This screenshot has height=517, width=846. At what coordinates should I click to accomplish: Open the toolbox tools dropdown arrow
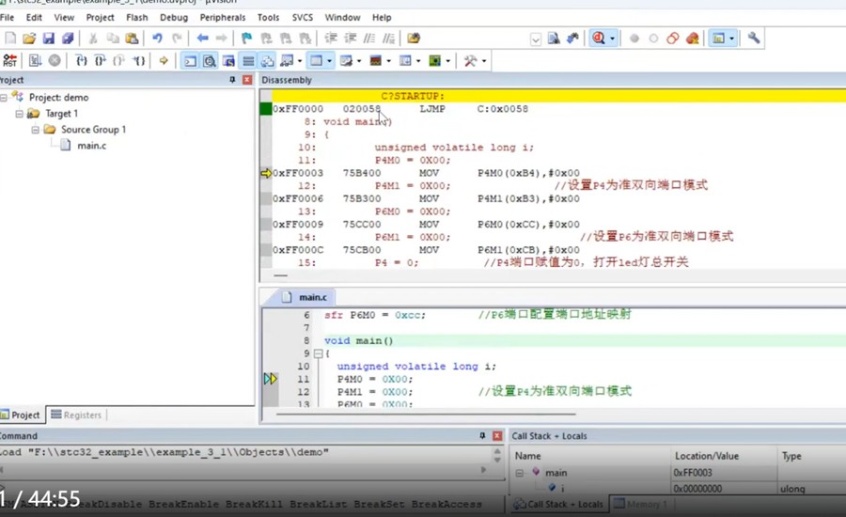[x=484, y=61]
